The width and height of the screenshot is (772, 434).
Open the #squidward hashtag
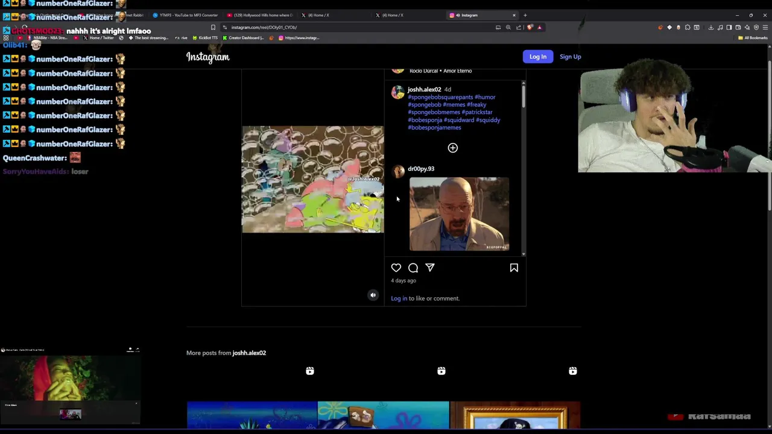(x=459, y=120)
